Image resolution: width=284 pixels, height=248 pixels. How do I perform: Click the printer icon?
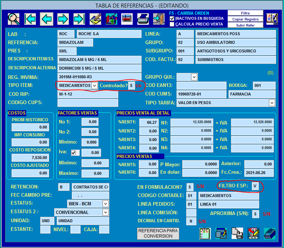pyautogui.click(x=143, y=19)
